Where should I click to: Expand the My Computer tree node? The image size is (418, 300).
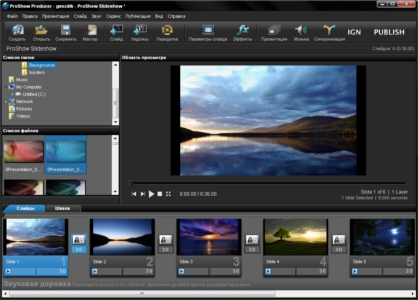(6, 87)
